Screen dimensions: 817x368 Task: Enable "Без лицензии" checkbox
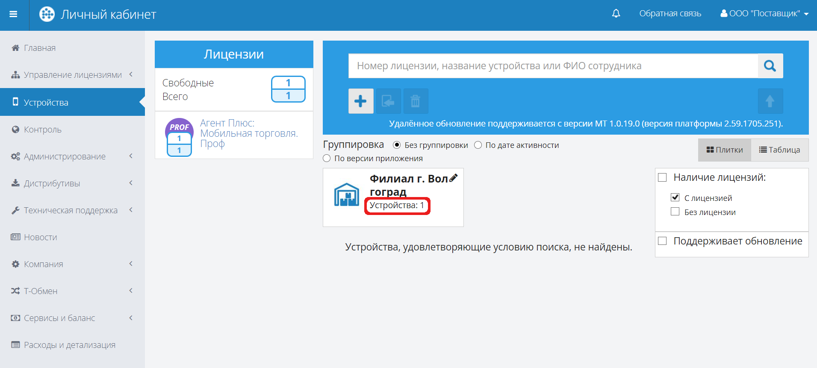pyautogui.click(x=675, y=212)
